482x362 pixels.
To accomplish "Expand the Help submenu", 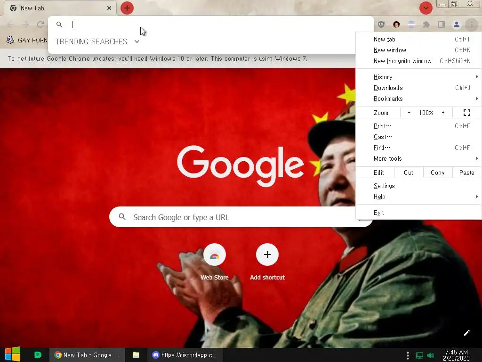I will [x=418, y=197].
